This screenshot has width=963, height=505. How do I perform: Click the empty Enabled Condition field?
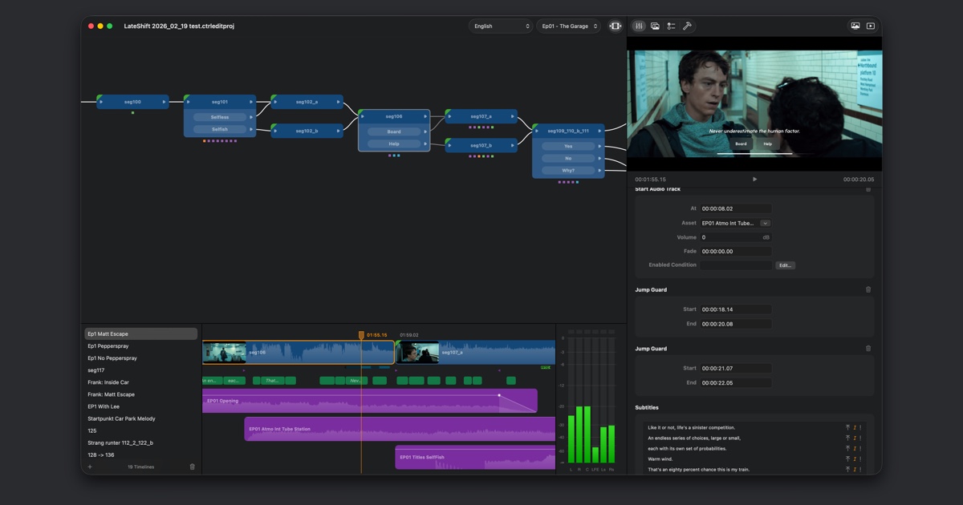tap(735, 265)
